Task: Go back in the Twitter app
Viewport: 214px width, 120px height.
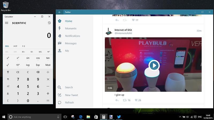Action: [60, 12]
